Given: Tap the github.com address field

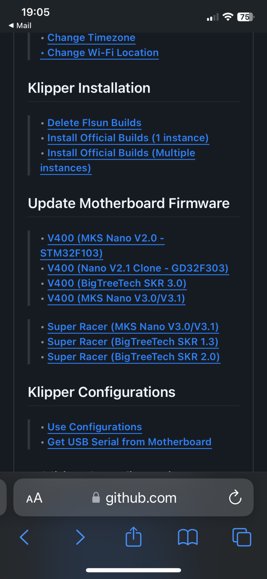Looking at the screenshot, I should (x=133, y=498).
